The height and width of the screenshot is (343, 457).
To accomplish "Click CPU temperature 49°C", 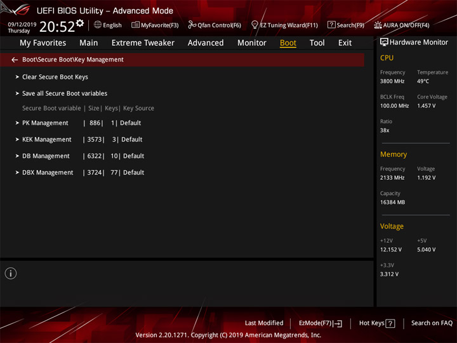I will pyautogui.click(x=423, y=81).
